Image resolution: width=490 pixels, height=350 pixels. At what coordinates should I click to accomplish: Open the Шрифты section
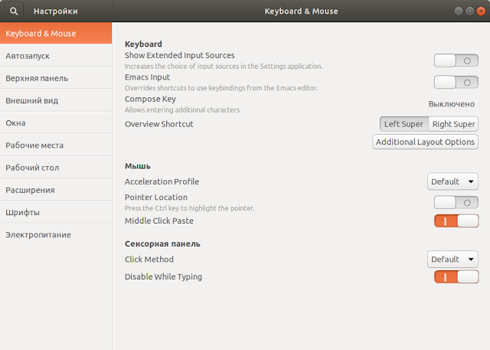pos(56,212)
